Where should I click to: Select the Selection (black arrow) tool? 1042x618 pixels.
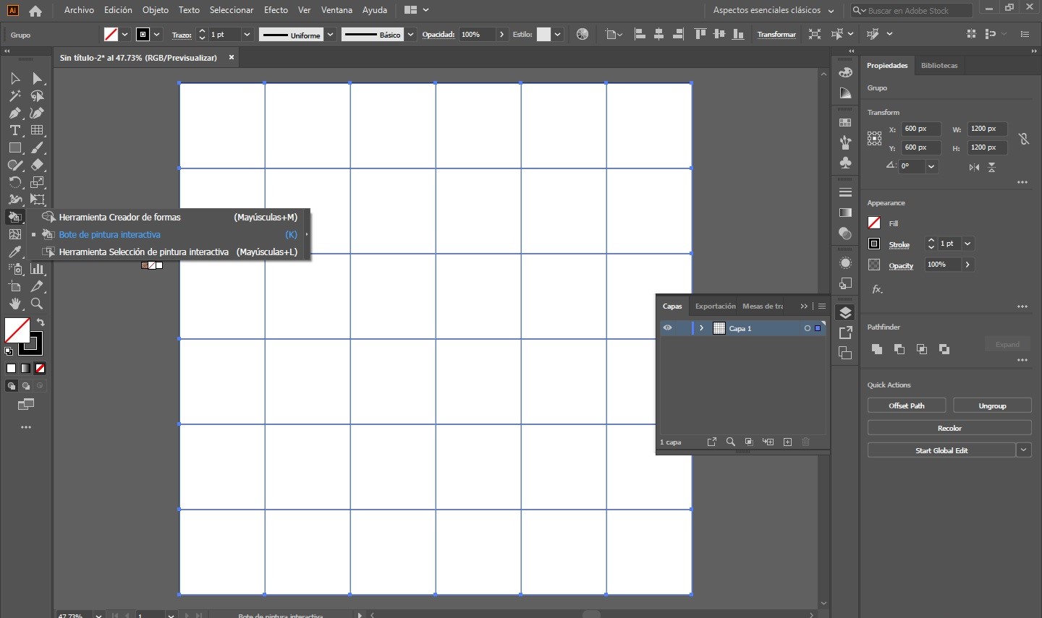tap(15, 78)
